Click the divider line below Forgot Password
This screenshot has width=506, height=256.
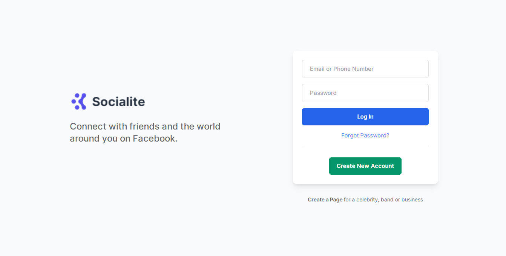pyautogui.click(x=365, y=146)
